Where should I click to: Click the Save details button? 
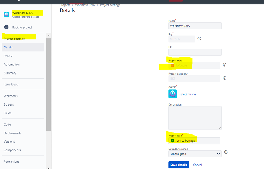click(x=179, y=165)
